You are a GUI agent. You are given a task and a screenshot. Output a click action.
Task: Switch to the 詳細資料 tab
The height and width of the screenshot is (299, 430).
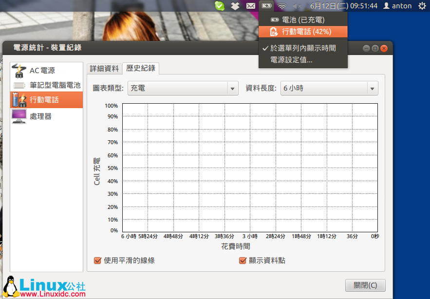104,69
